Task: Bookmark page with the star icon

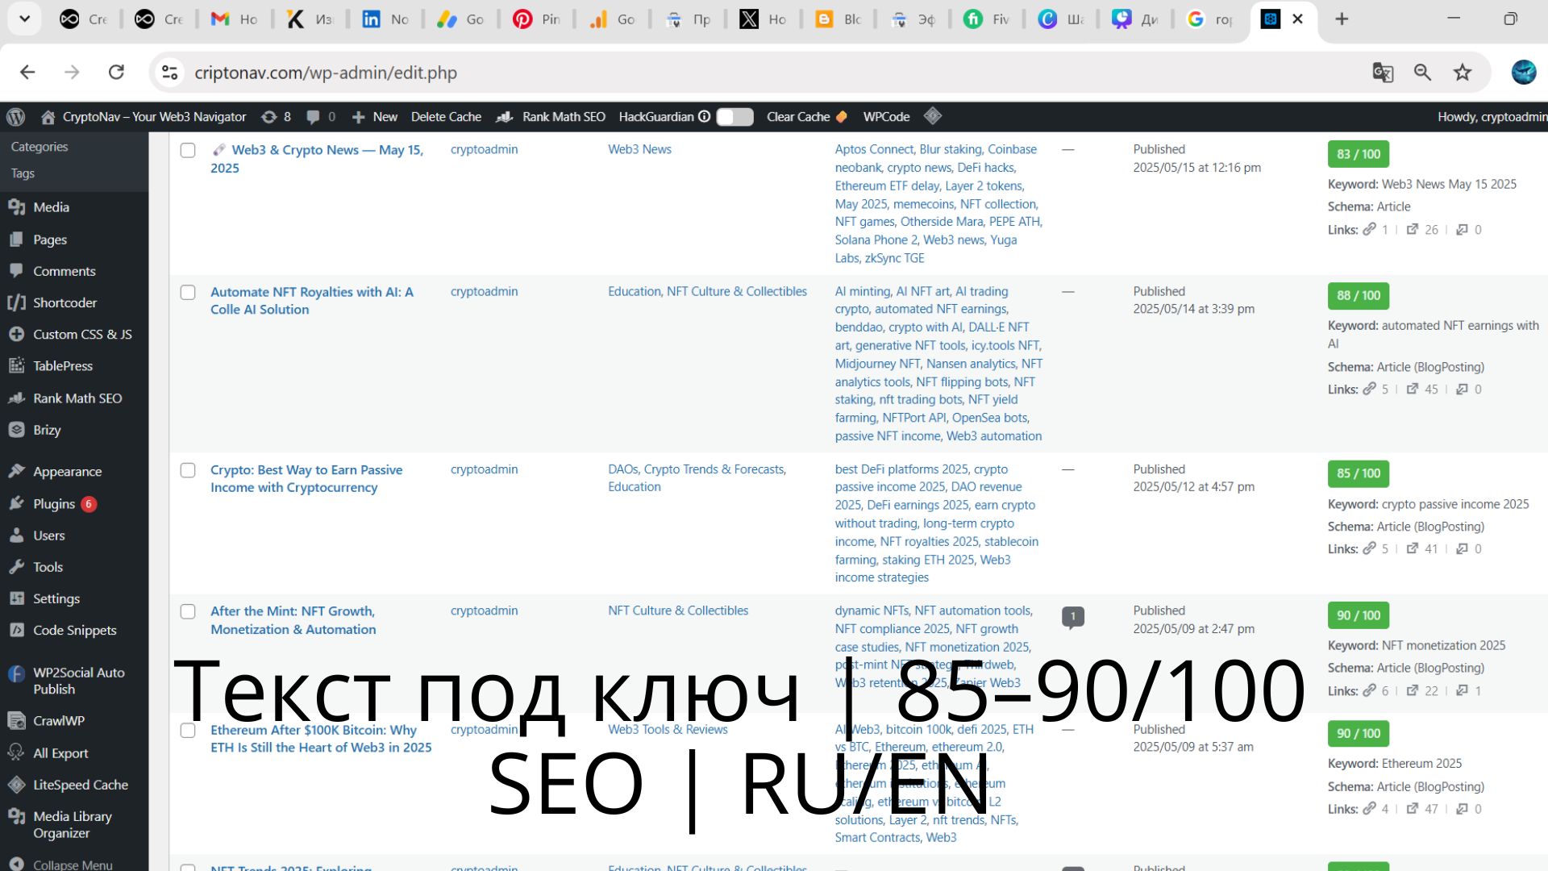Action: point(1463,73)
